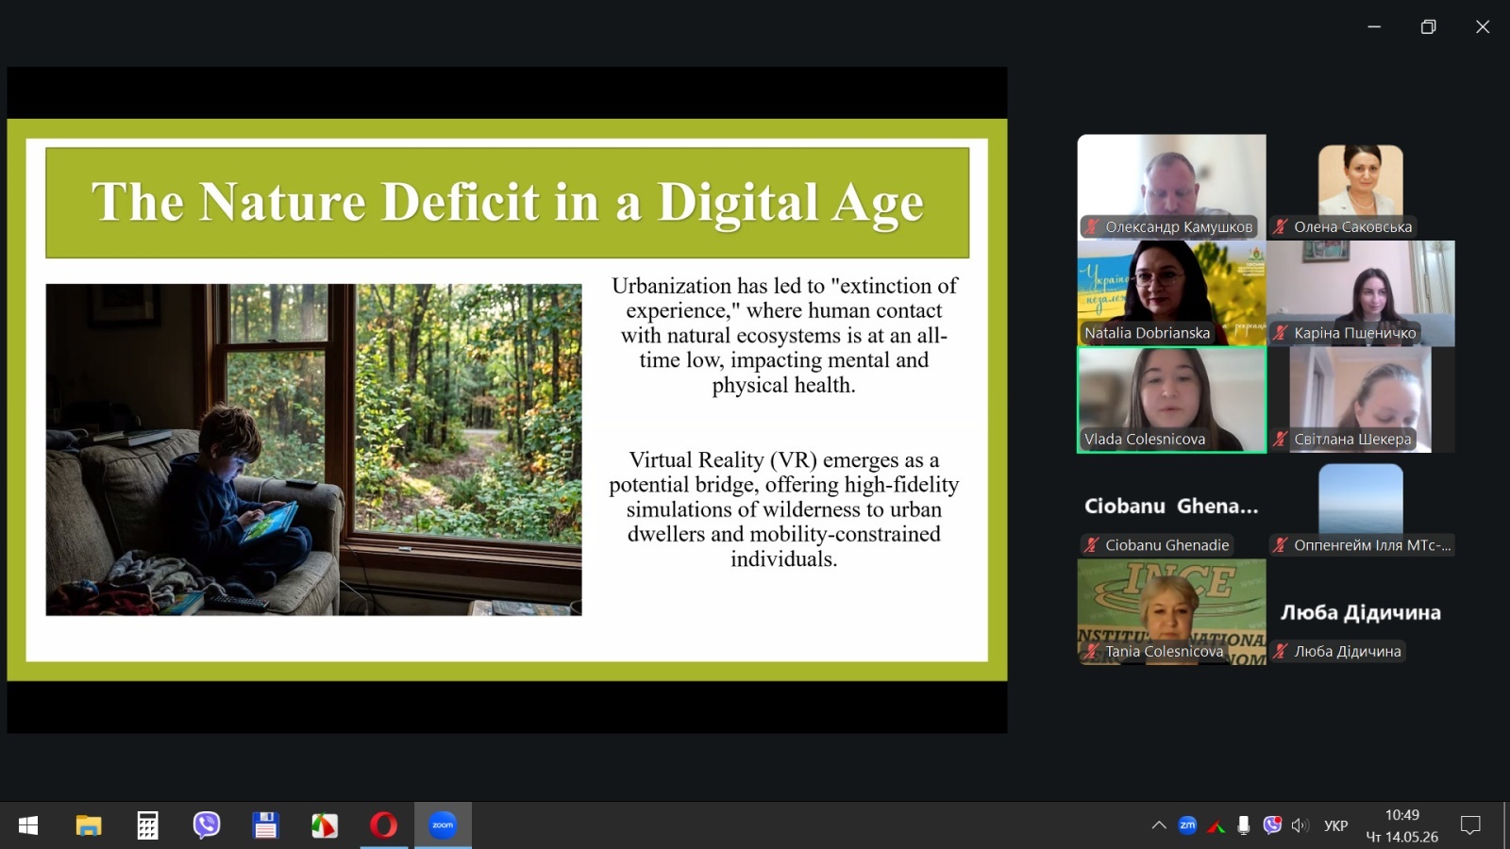Open File Explorer from the taskbar
1510x849 pixels.
tap(89, 825)
